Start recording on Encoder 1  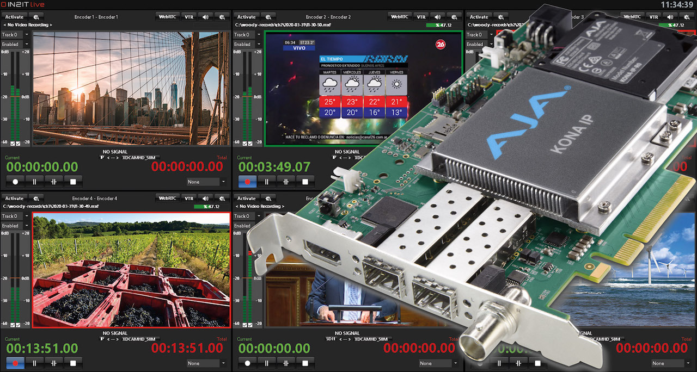pos(15,181)
